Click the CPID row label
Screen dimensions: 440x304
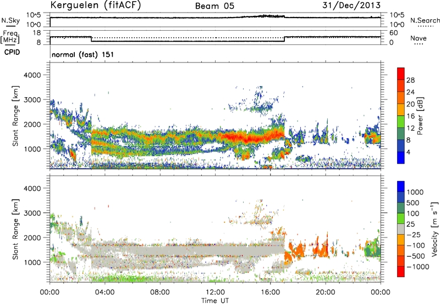tap(12, 52)
